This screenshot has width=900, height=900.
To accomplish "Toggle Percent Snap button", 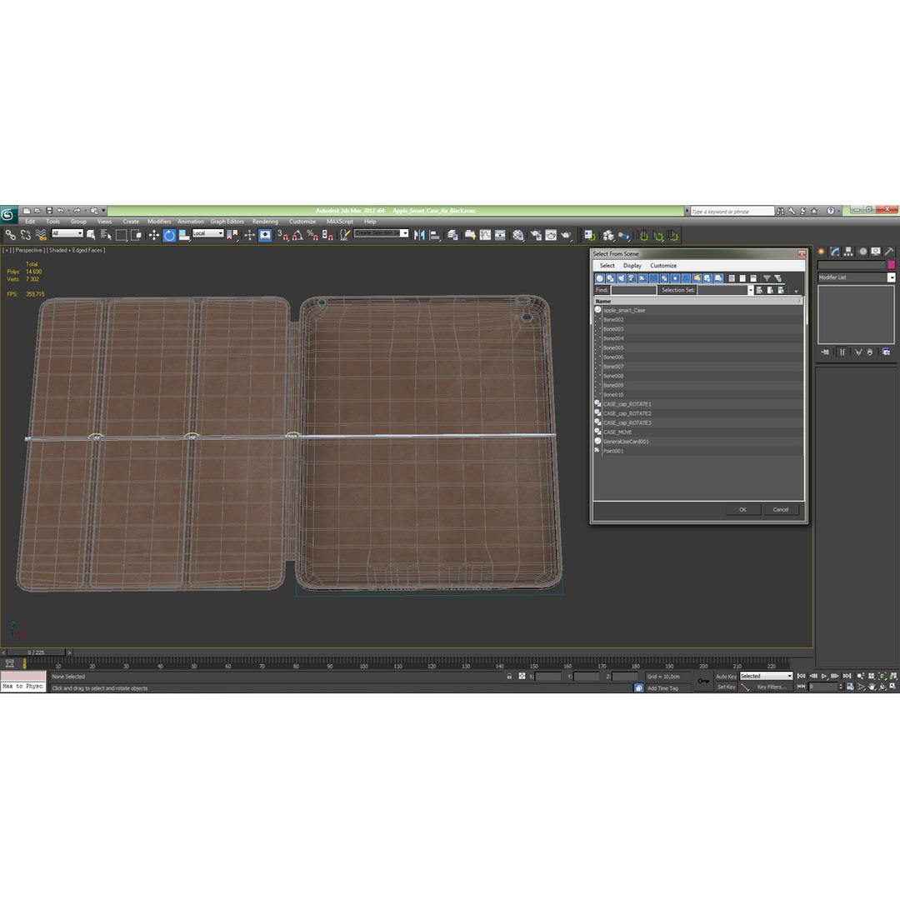I will 312,235.
